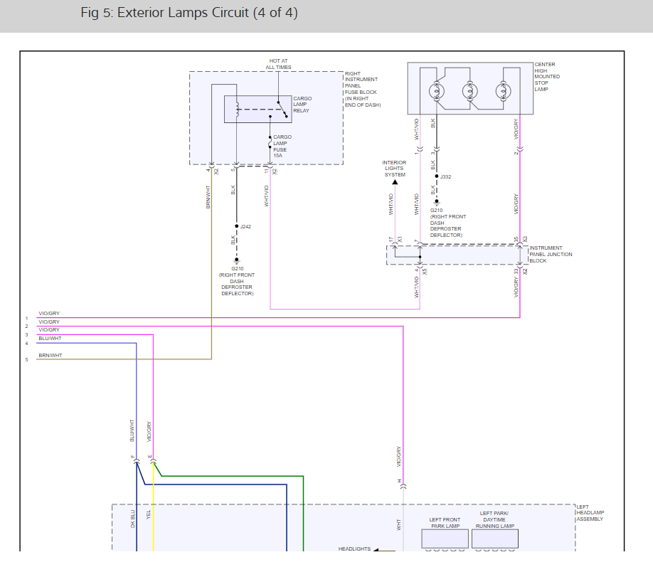653x567 pixels.
Task: Click the Instrument Panel Junction Block box
Action: pyautogui.click(x=457, y=255)
